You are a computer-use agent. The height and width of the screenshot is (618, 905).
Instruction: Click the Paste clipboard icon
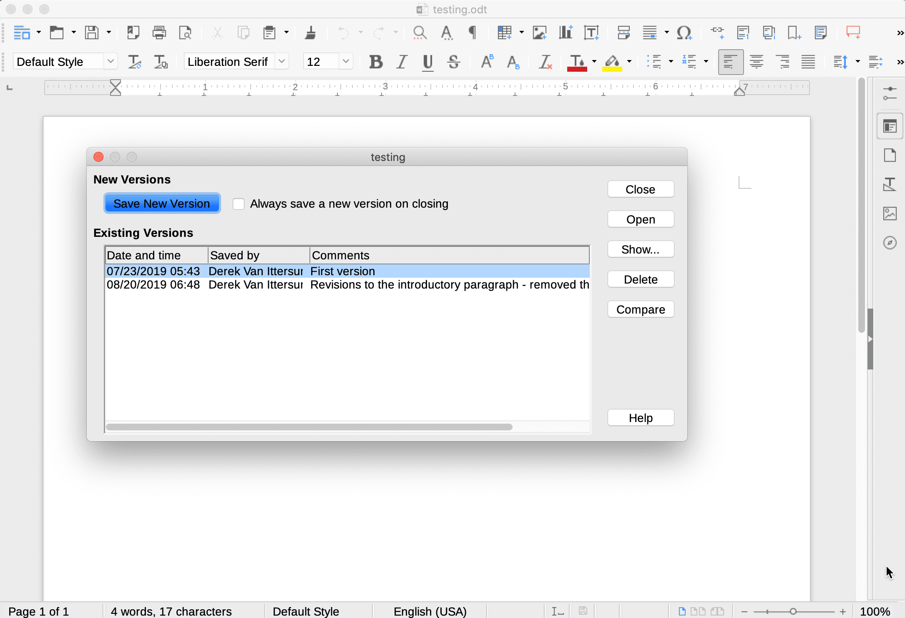pos(269,33)
